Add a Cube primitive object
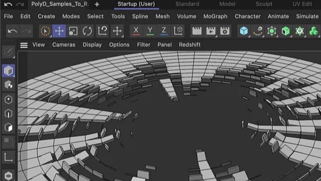 (244, 31)
